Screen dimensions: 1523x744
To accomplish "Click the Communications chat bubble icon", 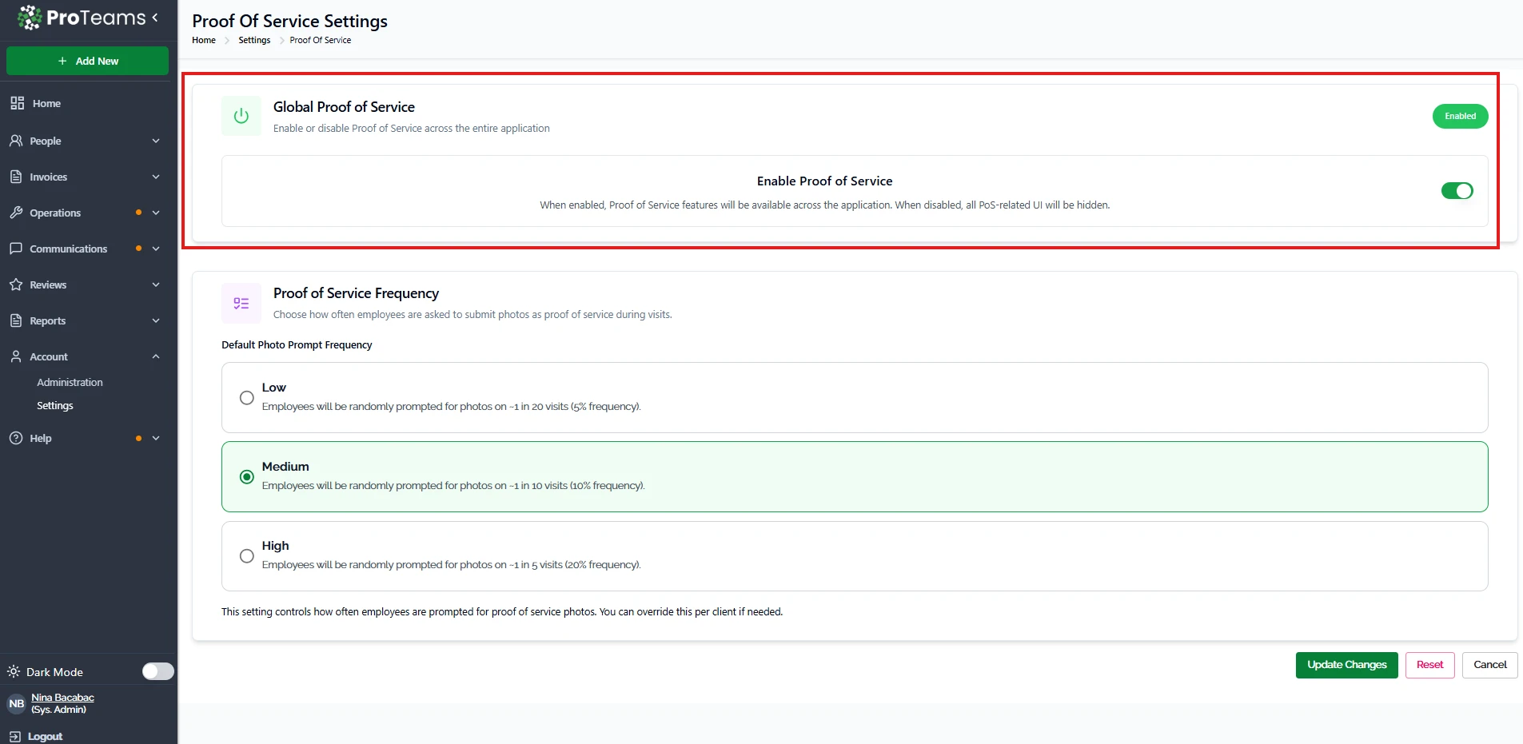I will [x=16, y=249].
